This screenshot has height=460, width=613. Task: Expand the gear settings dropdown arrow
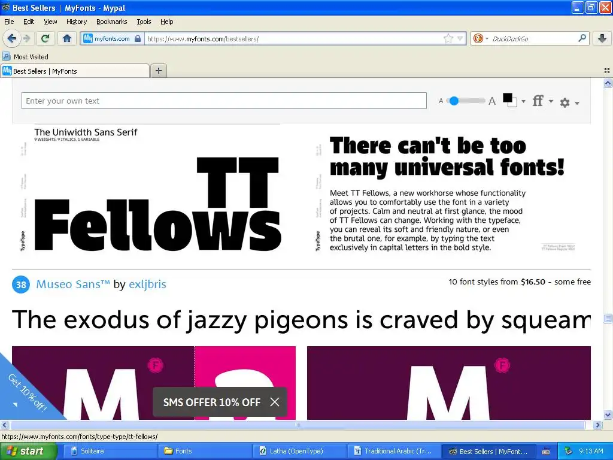pos(576,103)
